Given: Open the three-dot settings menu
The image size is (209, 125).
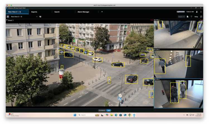Looking at the screenshot, I should (x=201, y=12).
